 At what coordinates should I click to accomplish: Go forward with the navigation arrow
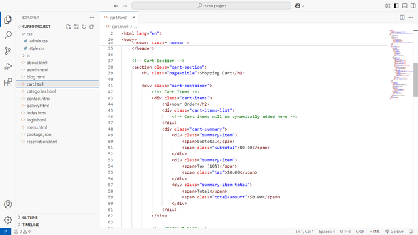point(125,6)
